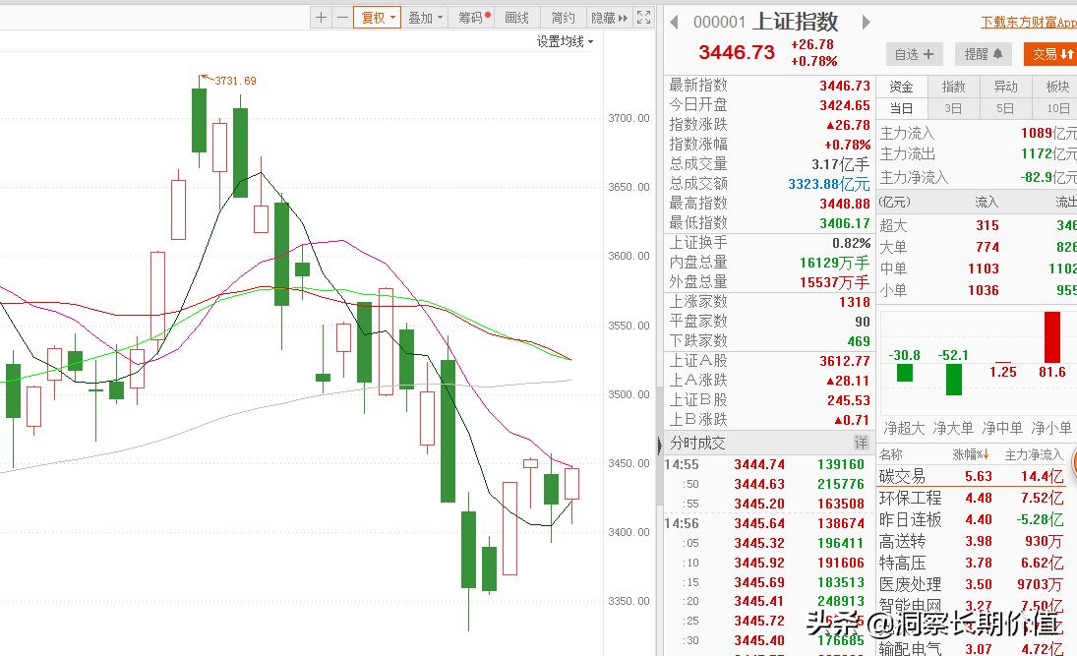
Task: Select the 画线 drawing tool
Action: (x=517, y=18)
